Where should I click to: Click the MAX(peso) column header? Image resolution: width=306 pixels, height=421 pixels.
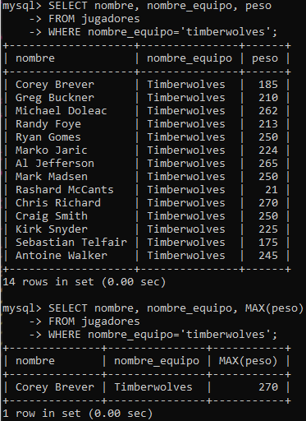tap(248, 361)
